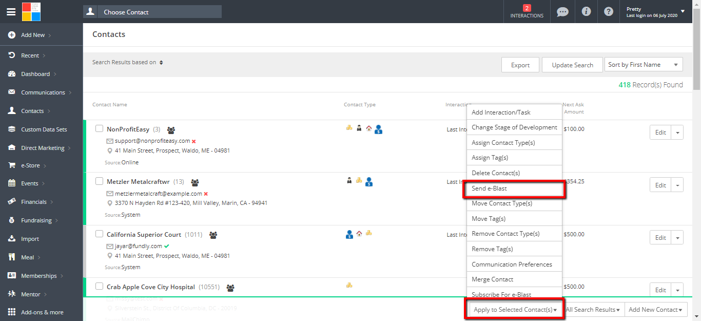This screenshot has width=701, height=321.
Task: Select Remove Tag(s) from the menu
Action: tap(514, 249)
